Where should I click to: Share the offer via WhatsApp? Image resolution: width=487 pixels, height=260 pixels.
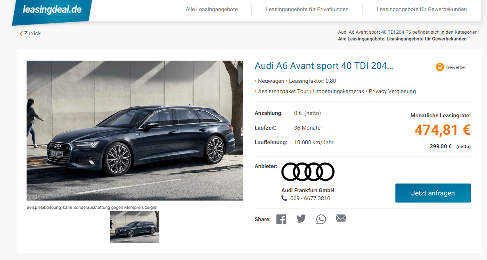click(321, 219)
